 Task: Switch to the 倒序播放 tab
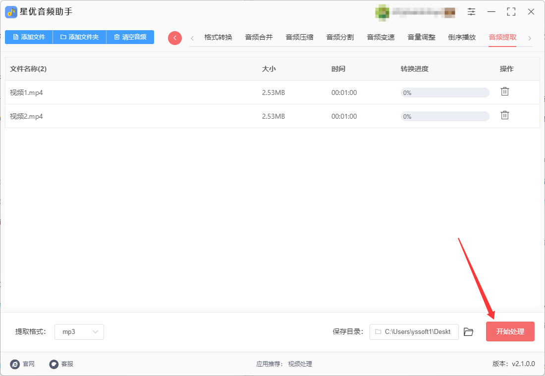tap(462, 37)
